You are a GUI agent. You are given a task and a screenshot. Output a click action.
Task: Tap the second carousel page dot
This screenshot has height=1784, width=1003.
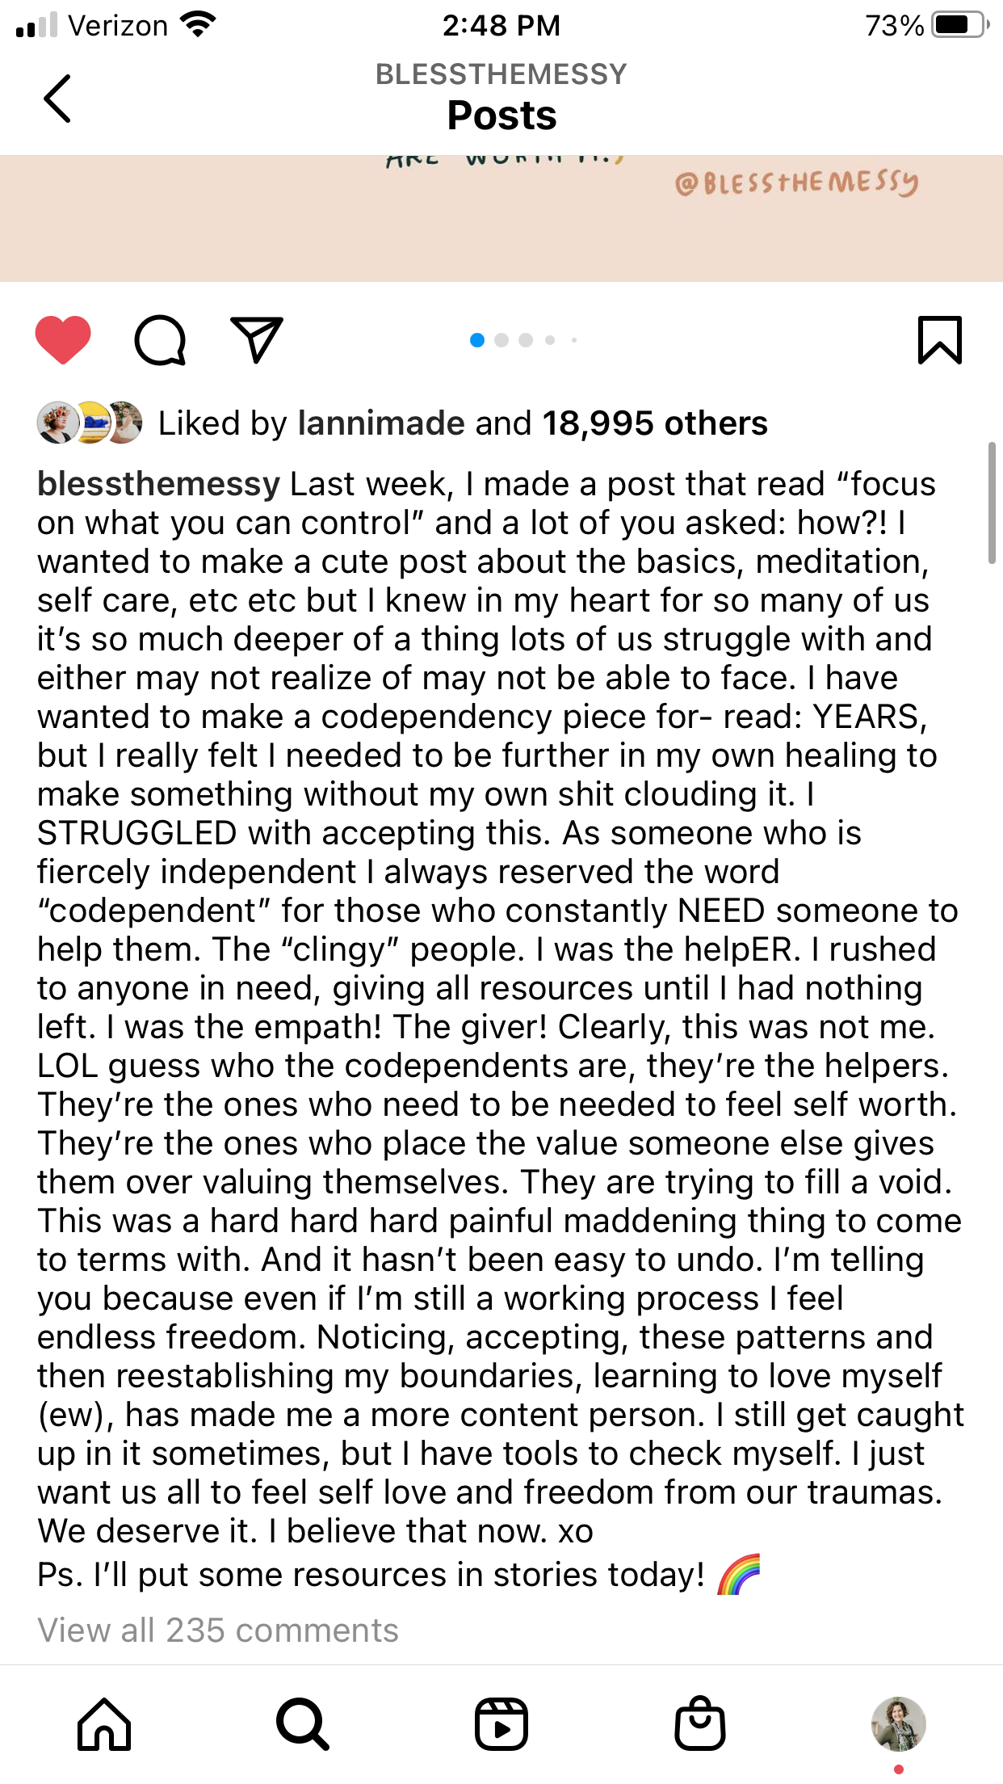501,340
